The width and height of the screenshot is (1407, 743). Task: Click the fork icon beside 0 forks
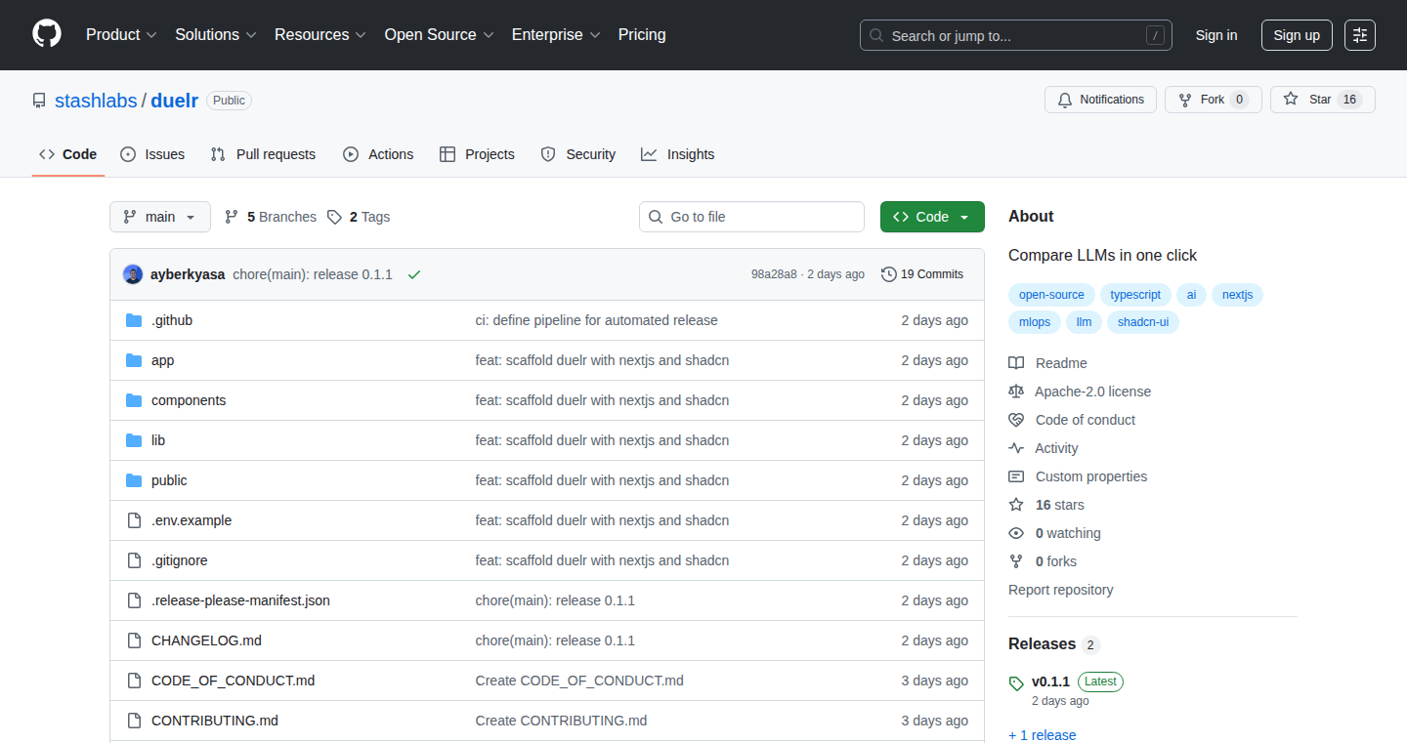click(1016, 561)
